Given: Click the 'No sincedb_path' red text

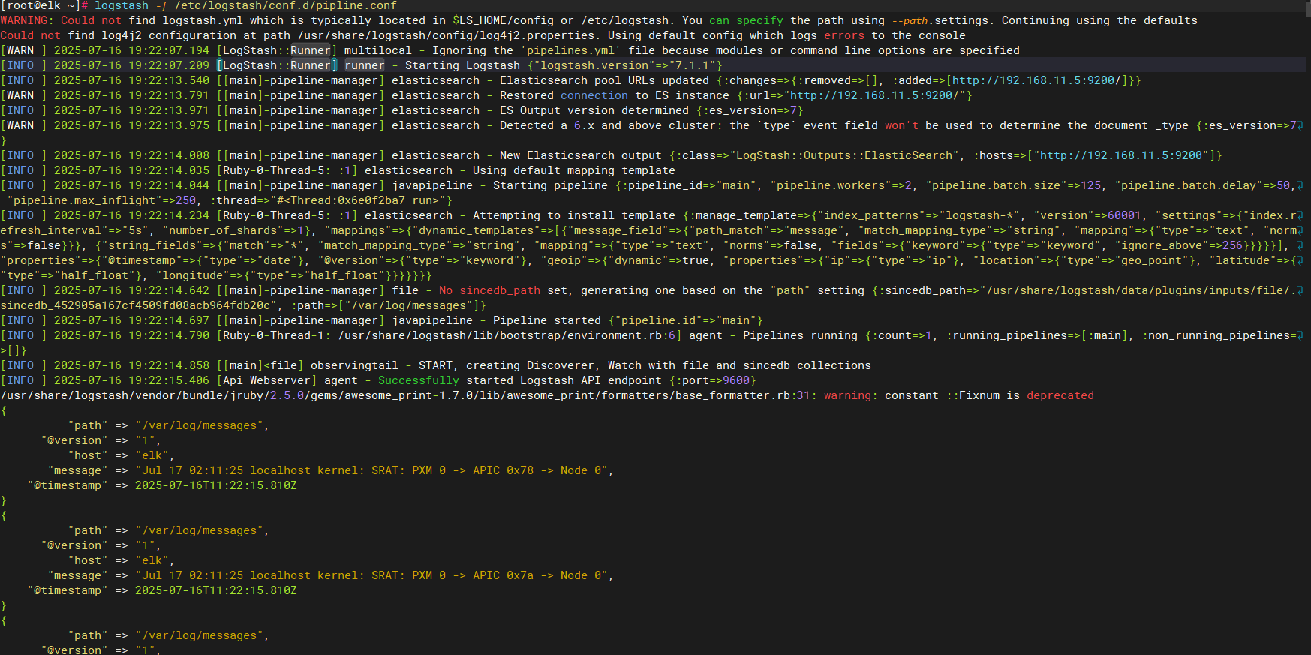Looking at the screenshot, I should tap(489, 290).
